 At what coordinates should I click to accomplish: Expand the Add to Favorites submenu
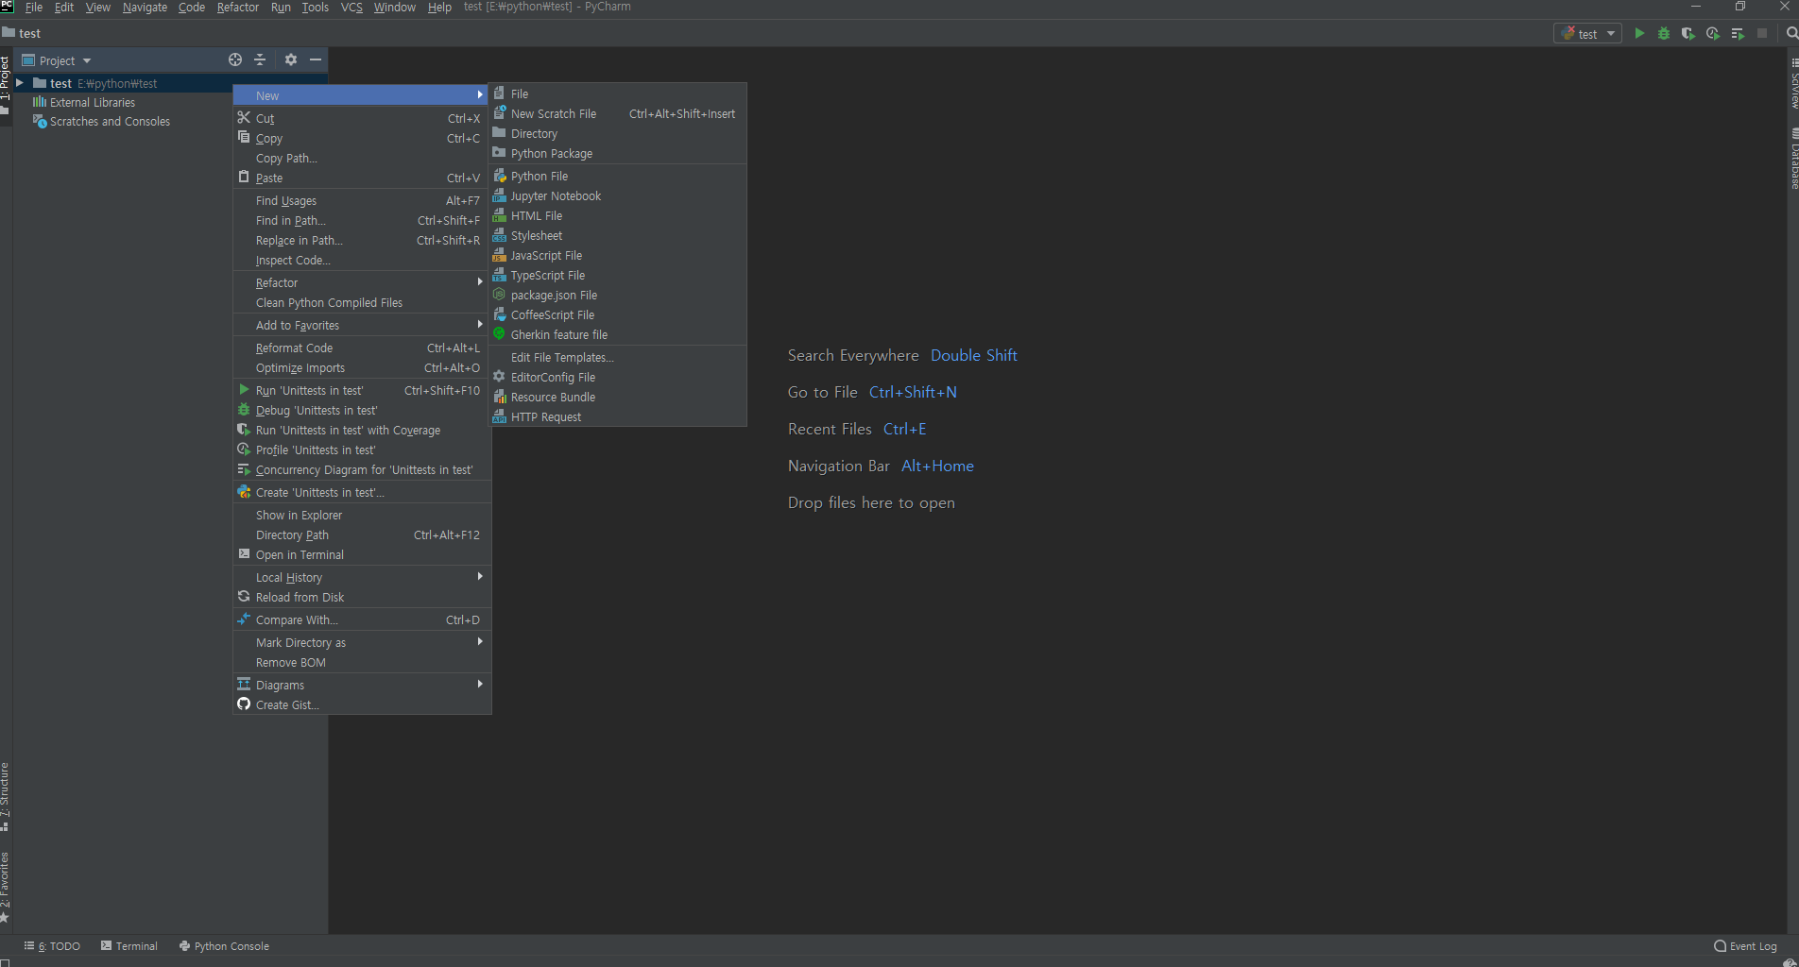point(362,325)
